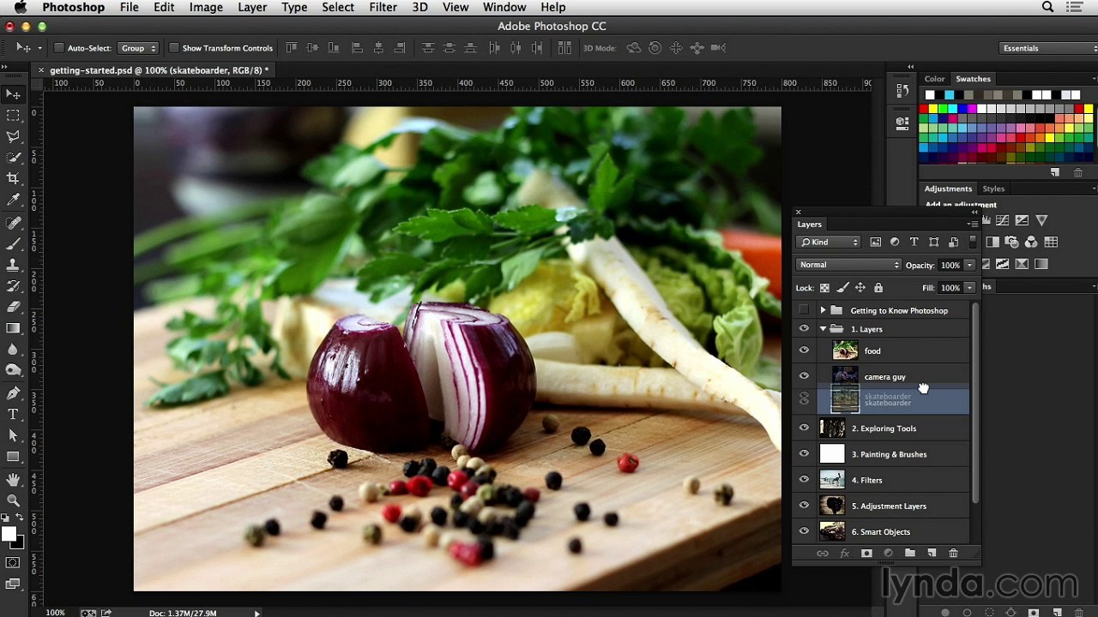Open the Fill slider dropdown arrow
Viewport: 1098px width, 617px height.
969,288
